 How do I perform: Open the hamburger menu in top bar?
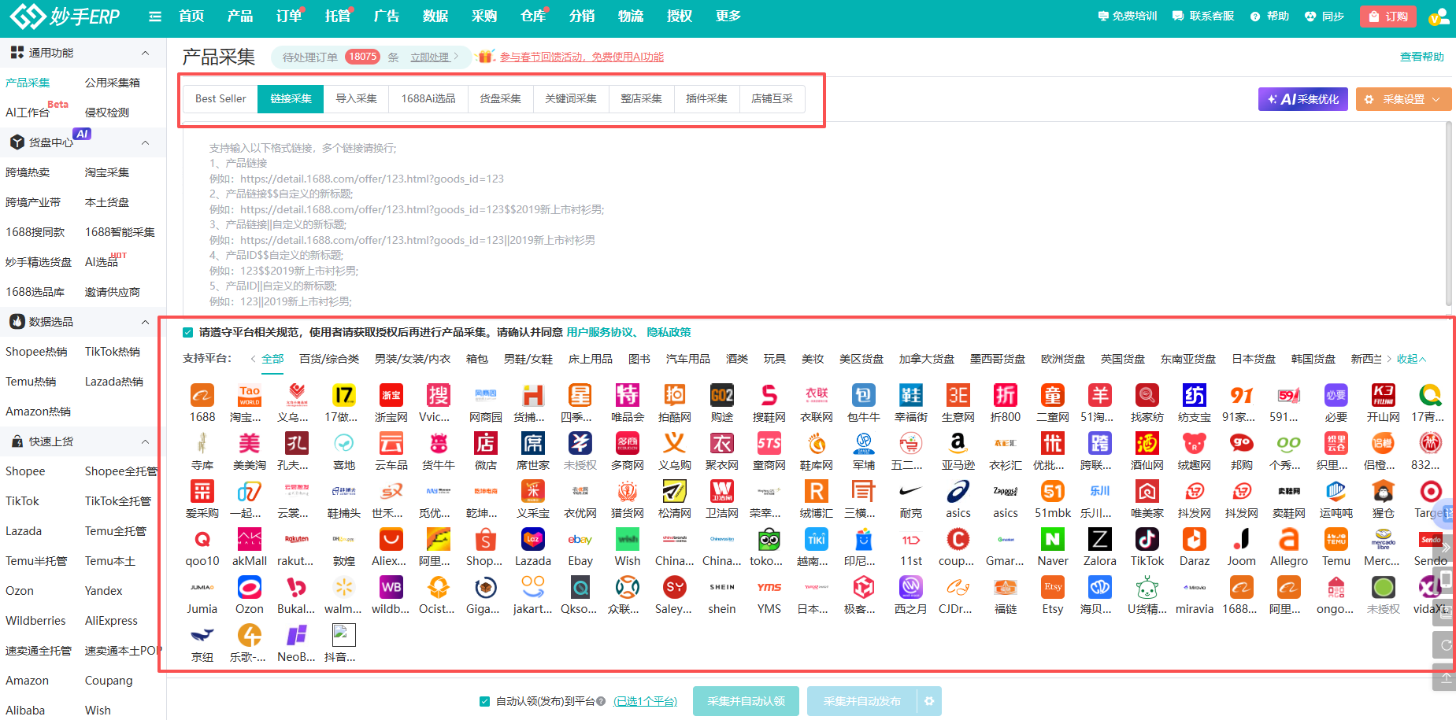155,17
